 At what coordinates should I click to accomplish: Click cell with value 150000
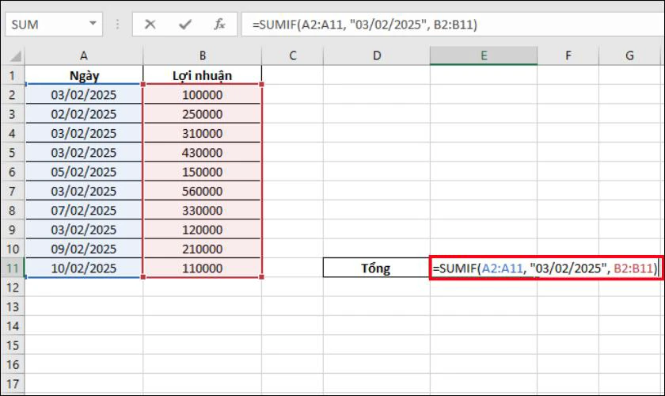[x=203, y=172]
